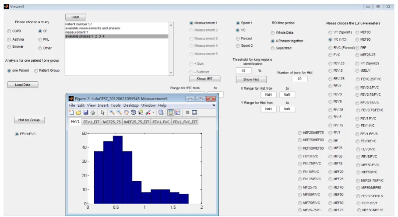The height and width of the screenshot is (217, 398).
Task: Open the Help menu in Figure 2
Action: (162, 105)
